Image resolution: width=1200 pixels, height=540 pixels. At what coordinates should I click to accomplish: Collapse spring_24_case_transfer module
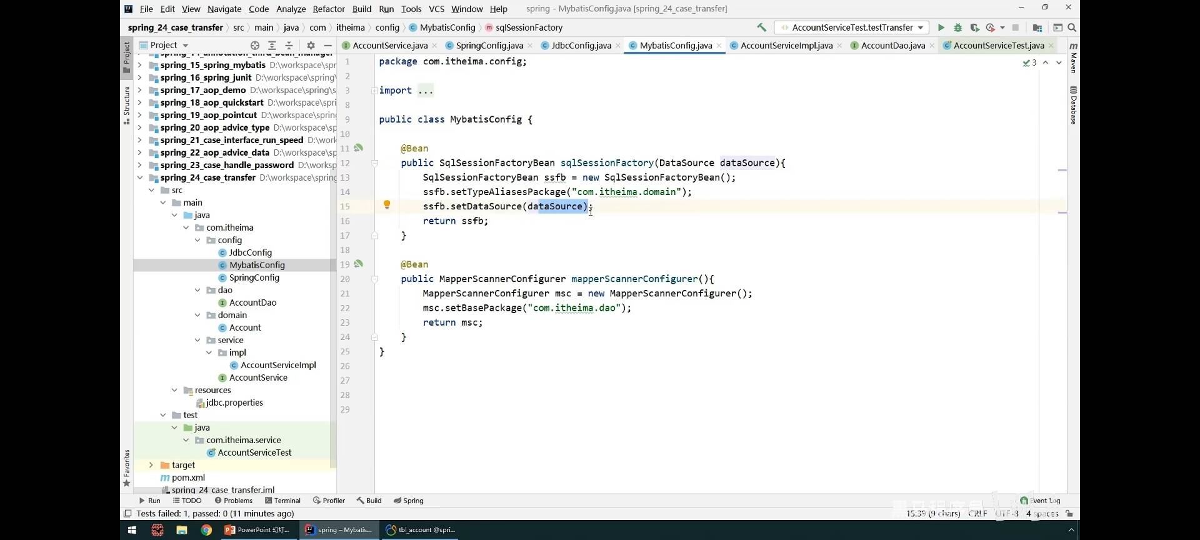140,177
